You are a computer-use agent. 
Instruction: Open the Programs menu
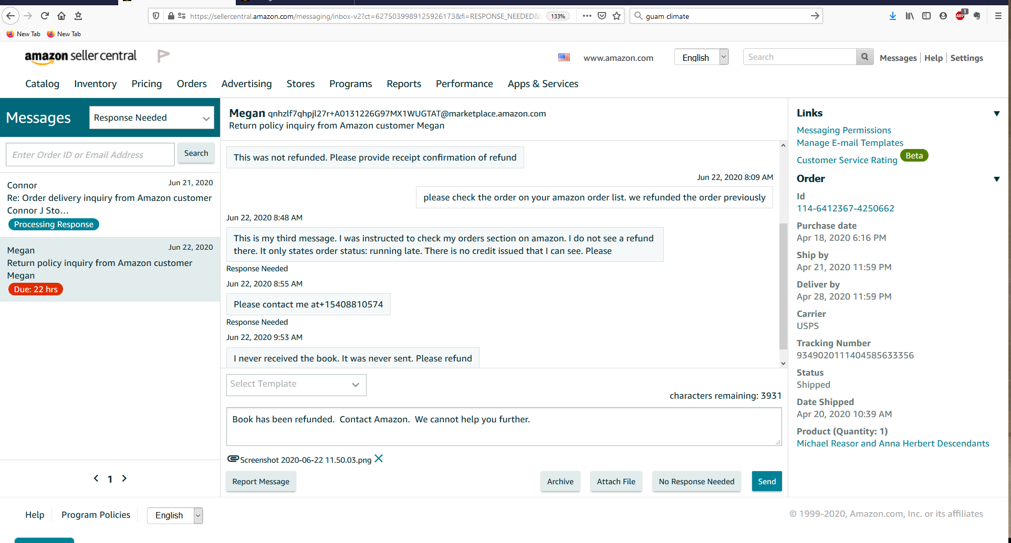coord(350,84)
